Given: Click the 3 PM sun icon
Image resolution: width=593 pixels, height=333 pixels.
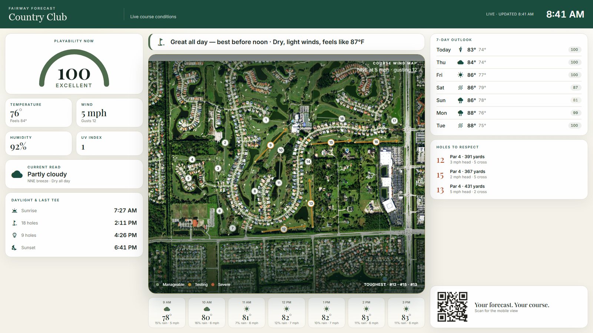Looking at the screenshot, I should pos(406,309).
